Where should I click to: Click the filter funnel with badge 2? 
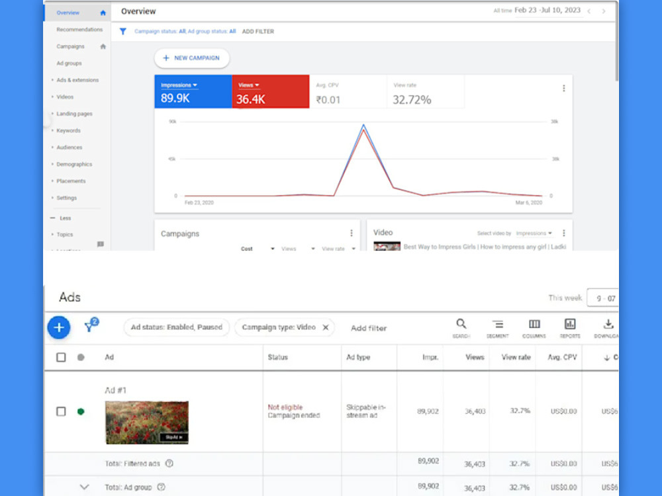90,325
